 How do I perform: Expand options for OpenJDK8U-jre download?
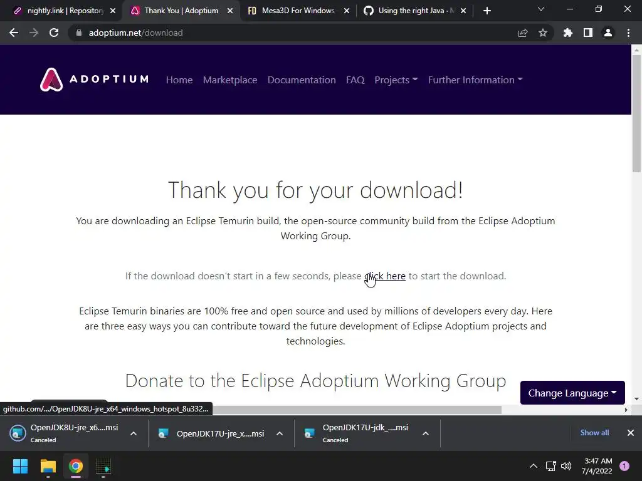[134, 433]
